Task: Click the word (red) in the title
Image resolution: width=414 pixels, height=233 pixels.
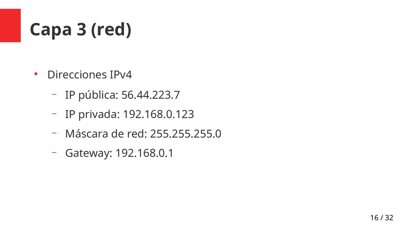Action: [x=111, y=29]
